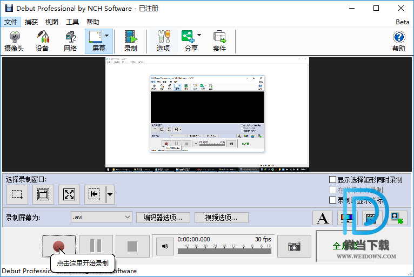
Task: Select the rectangle selection recording region button
Action: (17, 194)
